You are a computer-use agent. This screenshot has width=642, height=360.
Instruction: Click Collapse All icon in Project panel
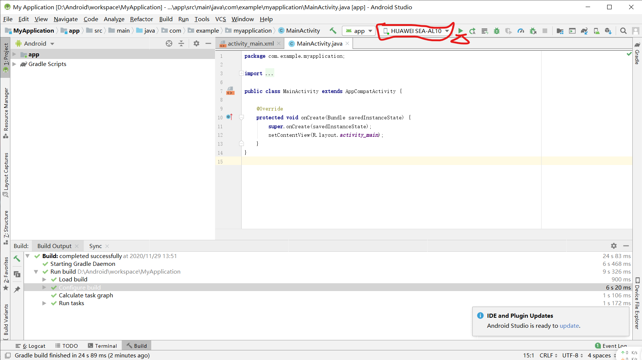coord(181,43)
